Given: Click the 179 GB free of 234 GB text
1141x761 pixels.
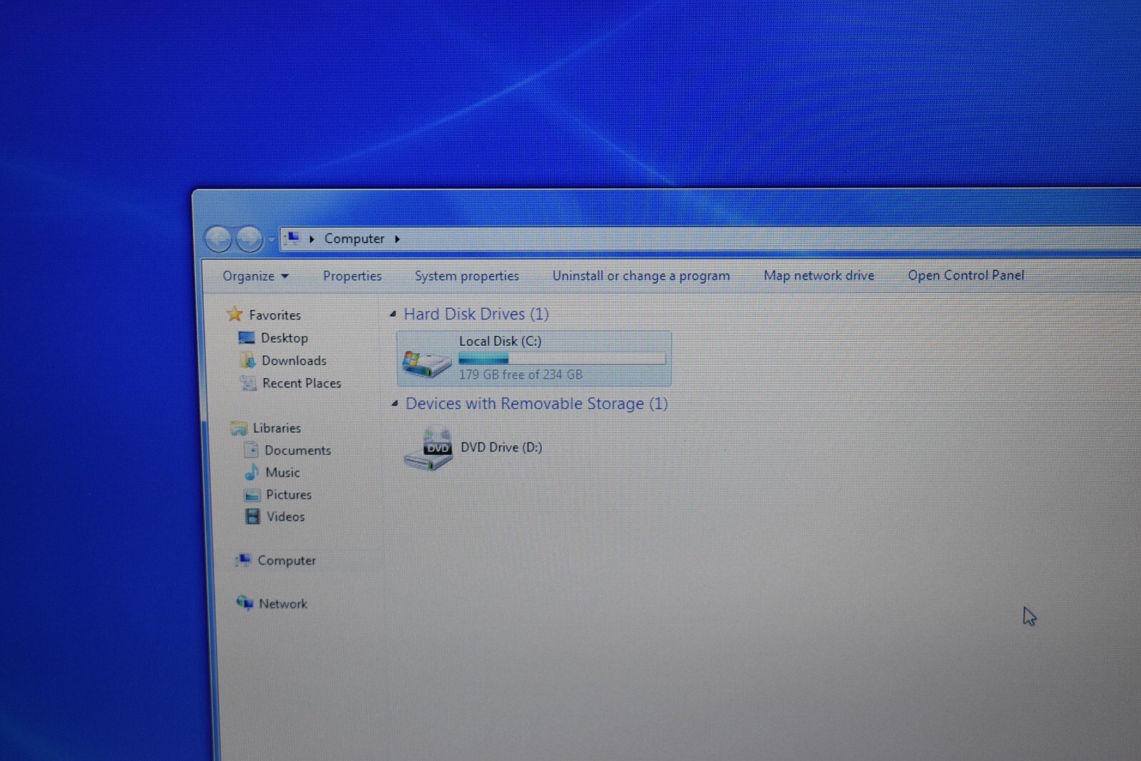Looking at the screenshot, I should pos(521,374).
